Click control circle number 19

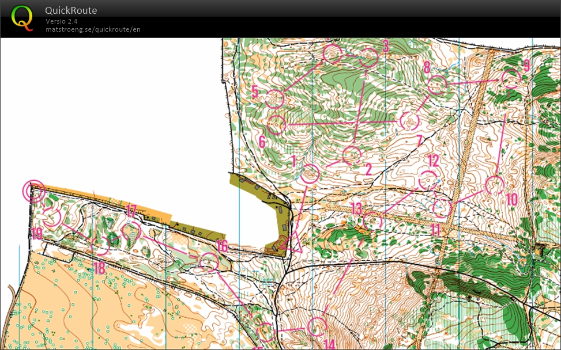[52, 217]
